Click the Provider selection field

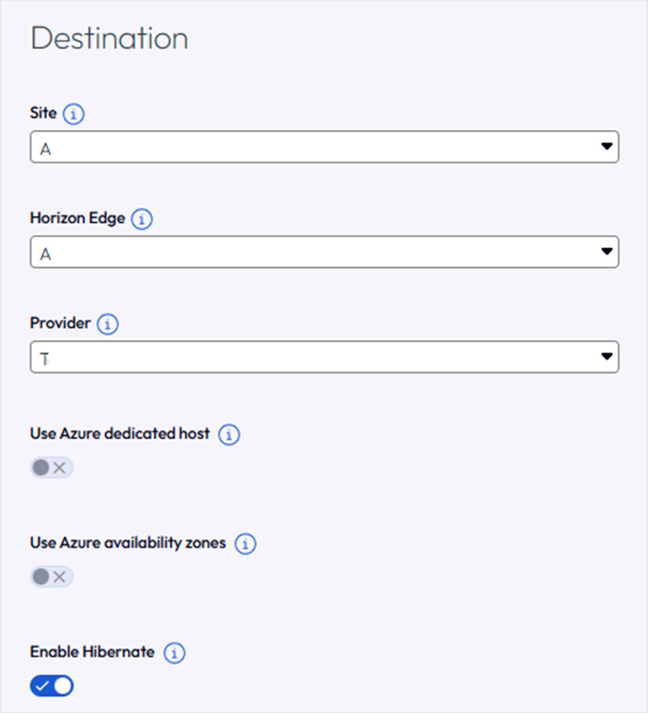(324, 356)
